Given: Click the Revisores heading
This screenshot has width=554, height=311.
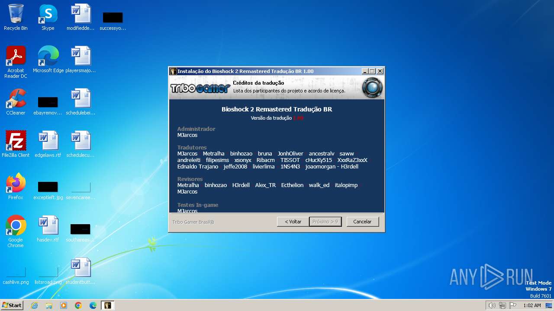Looking at the screenshot, I should [x=190, y=179].
